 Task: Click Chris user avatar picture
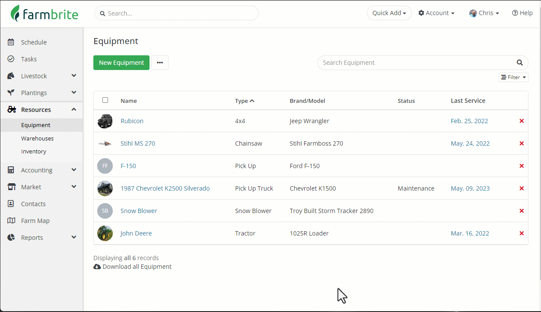click(x=473, y=13)
